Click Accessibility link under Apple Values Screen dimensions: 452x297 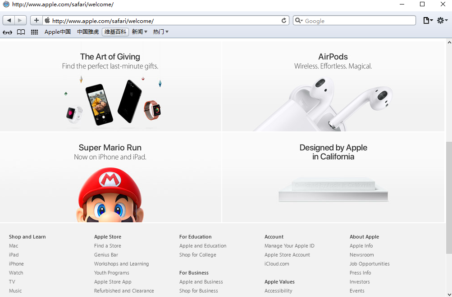[x=279, y=291]
